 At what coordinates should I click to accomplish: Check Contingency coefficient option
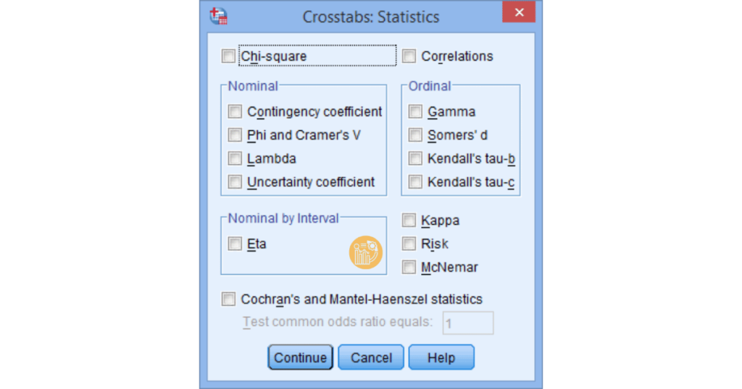tap(235, 111)
